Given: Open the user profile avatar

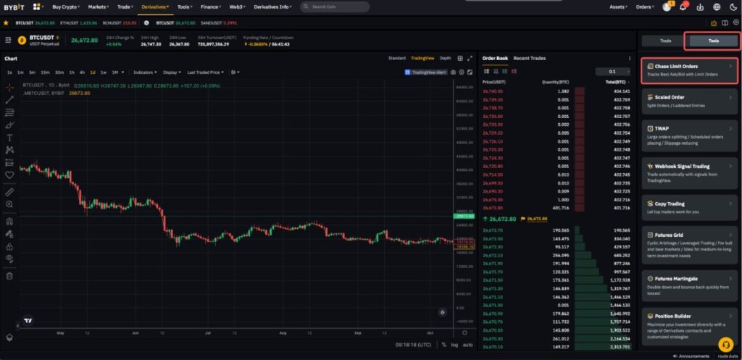Looking at the screenshot, I should click(x=667, y=7).
